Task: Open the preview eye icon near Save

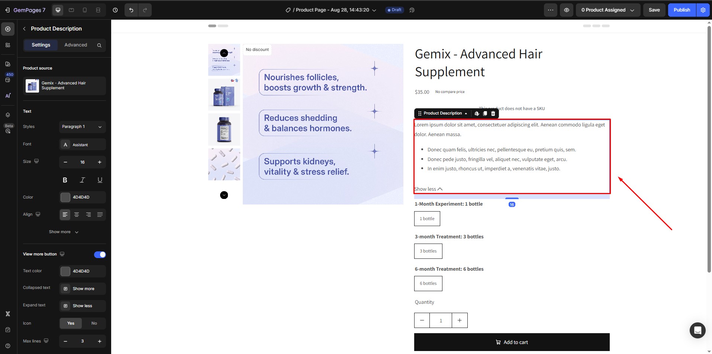Action: (567, 10)
